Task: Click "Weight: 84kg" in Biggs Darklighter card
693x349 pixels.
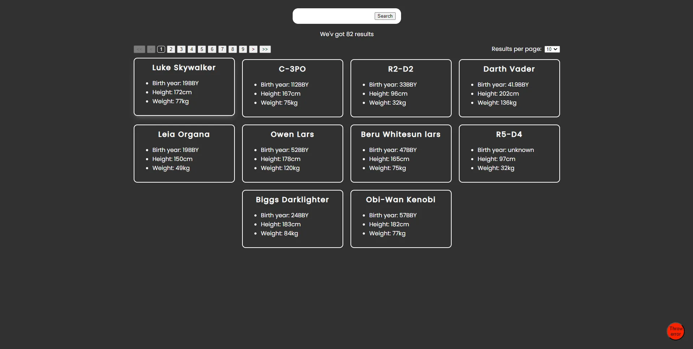Action: pyautogui.click(x=279, y=233)
